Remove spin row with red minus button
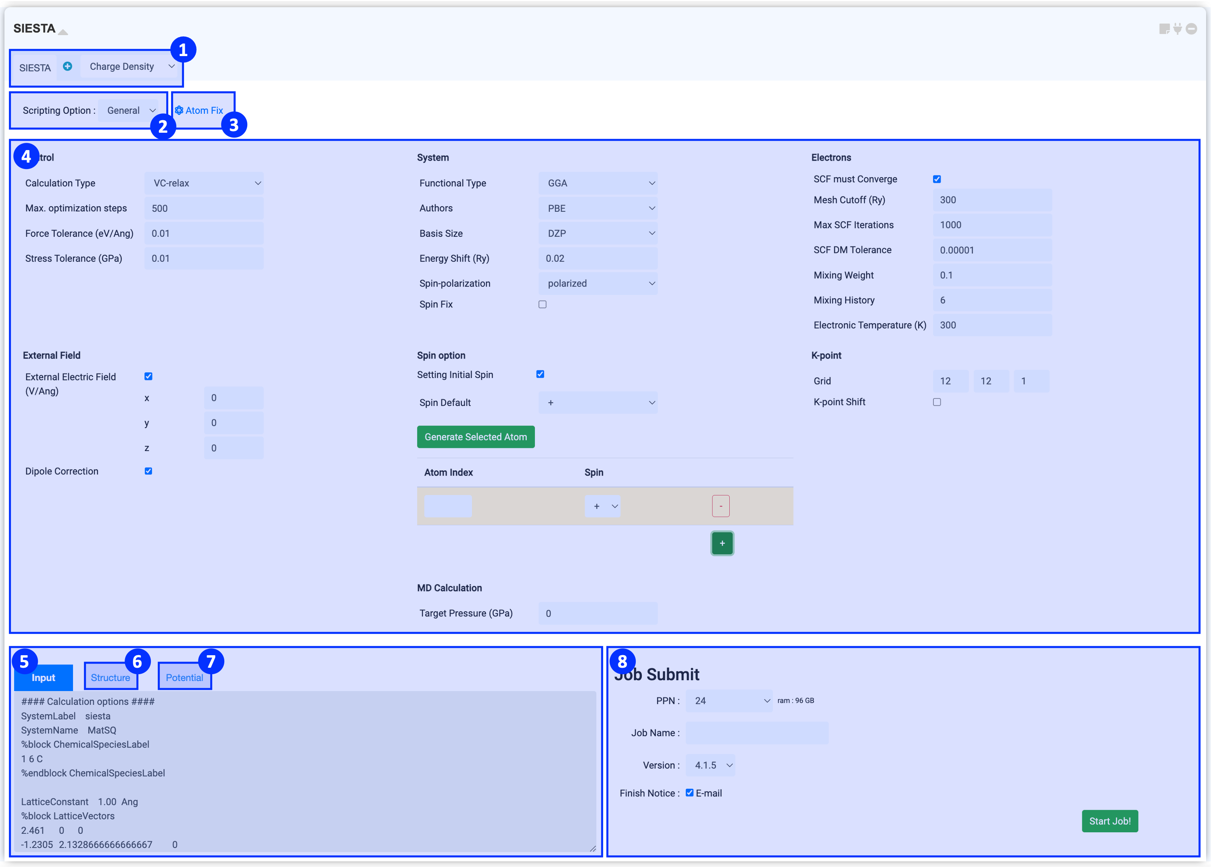Screen dimensions: 1211x867 pyautogui.click(x=720, y=506)
